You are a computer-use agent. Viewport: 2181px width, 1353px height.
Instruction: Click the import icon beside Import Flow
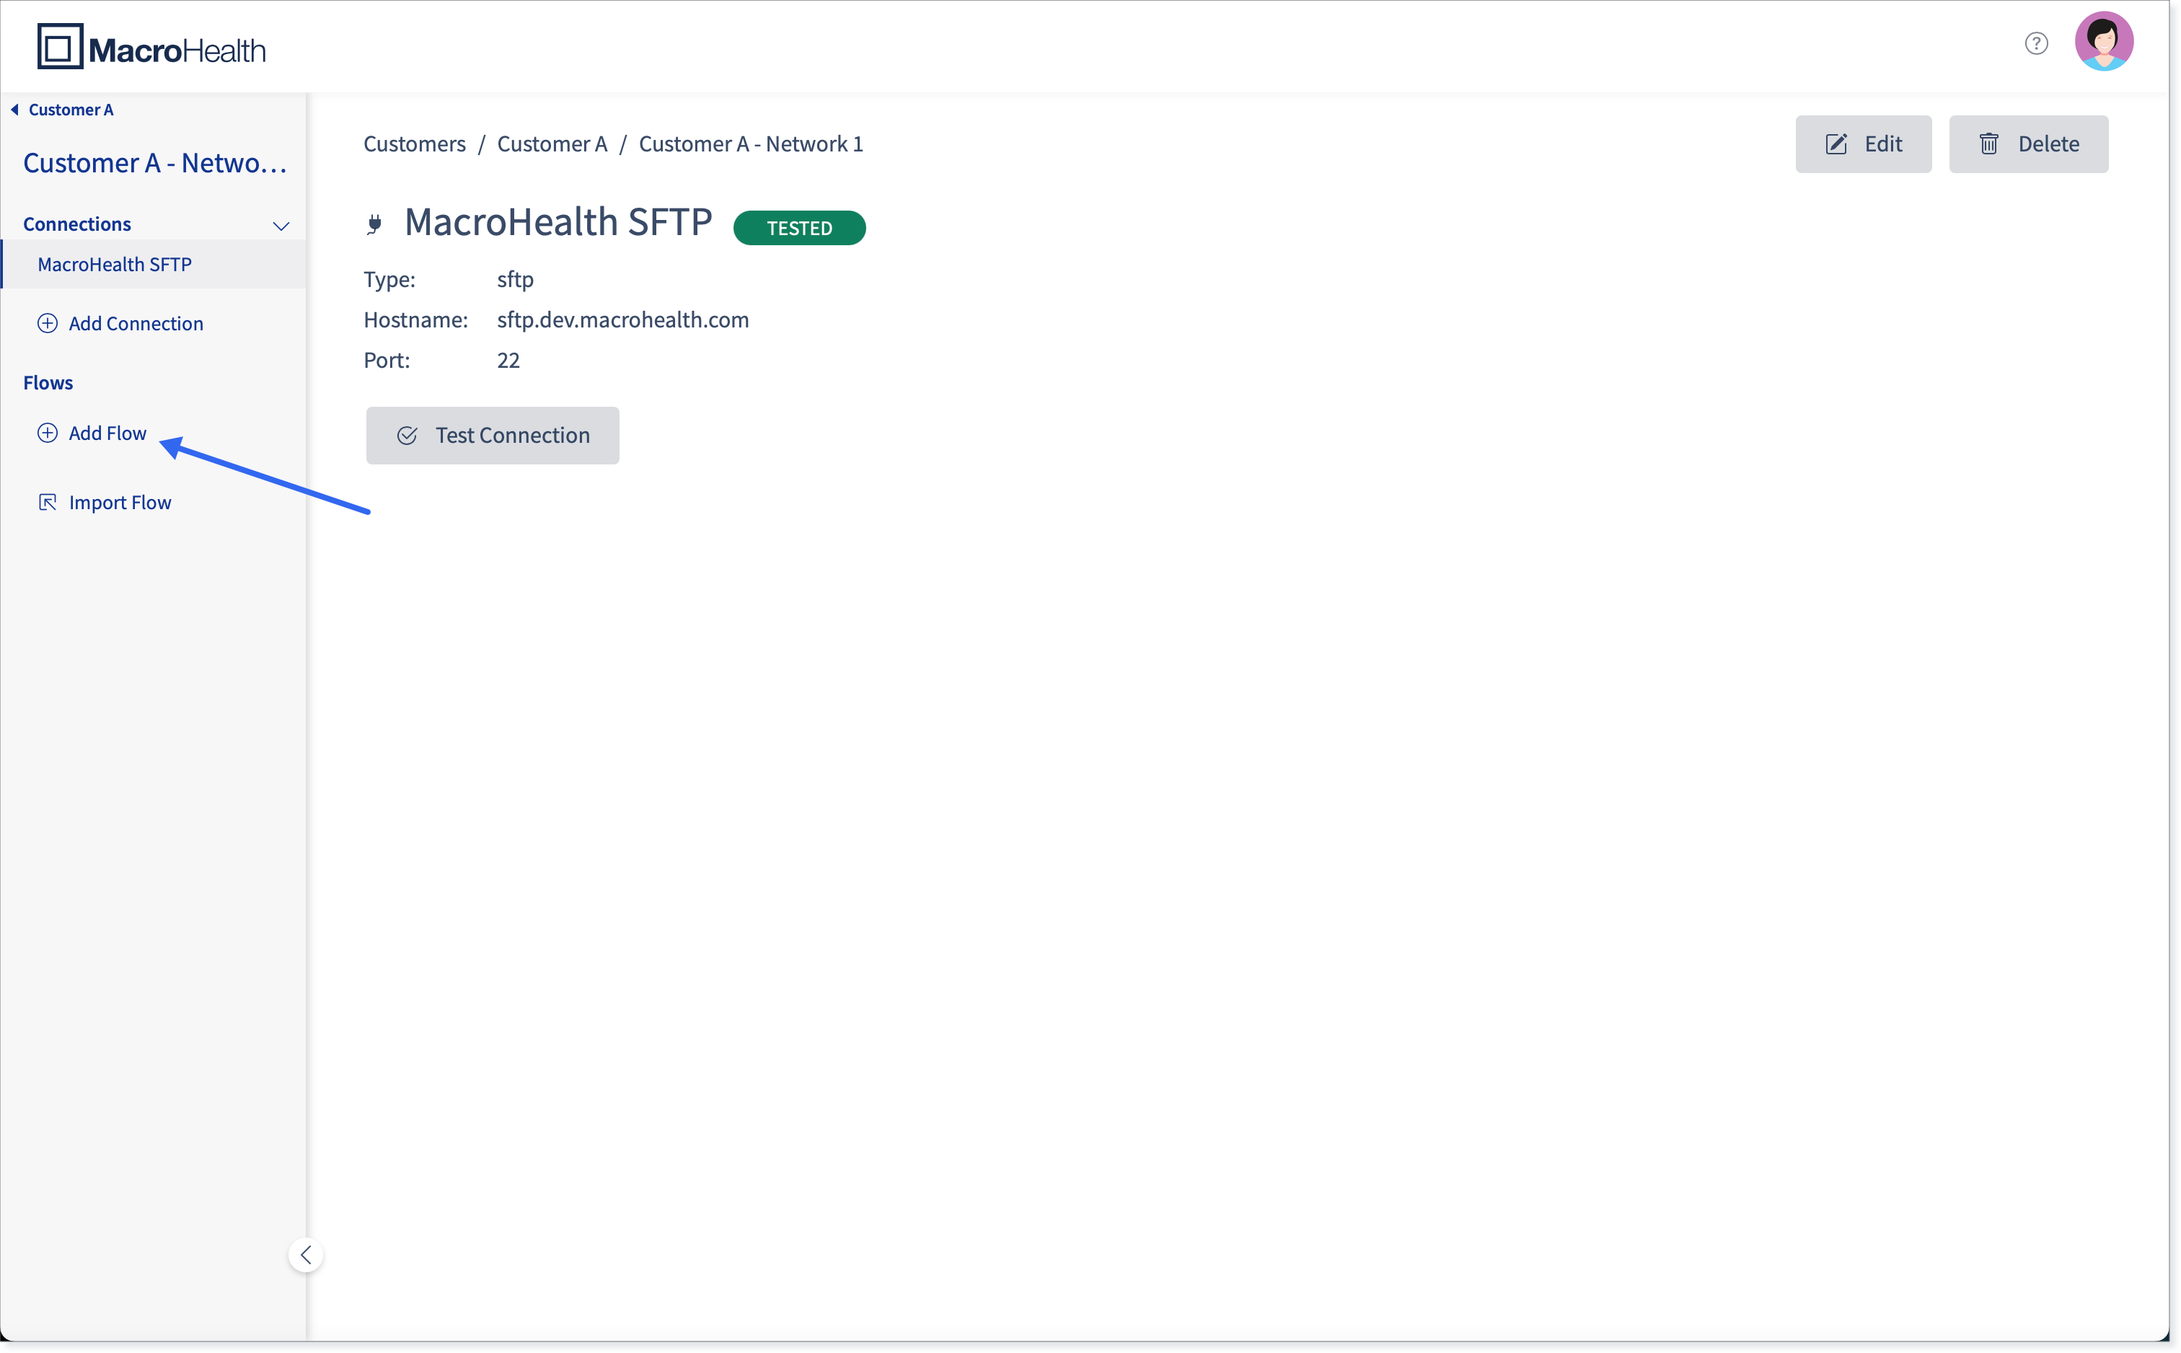(x=48, y=502)
